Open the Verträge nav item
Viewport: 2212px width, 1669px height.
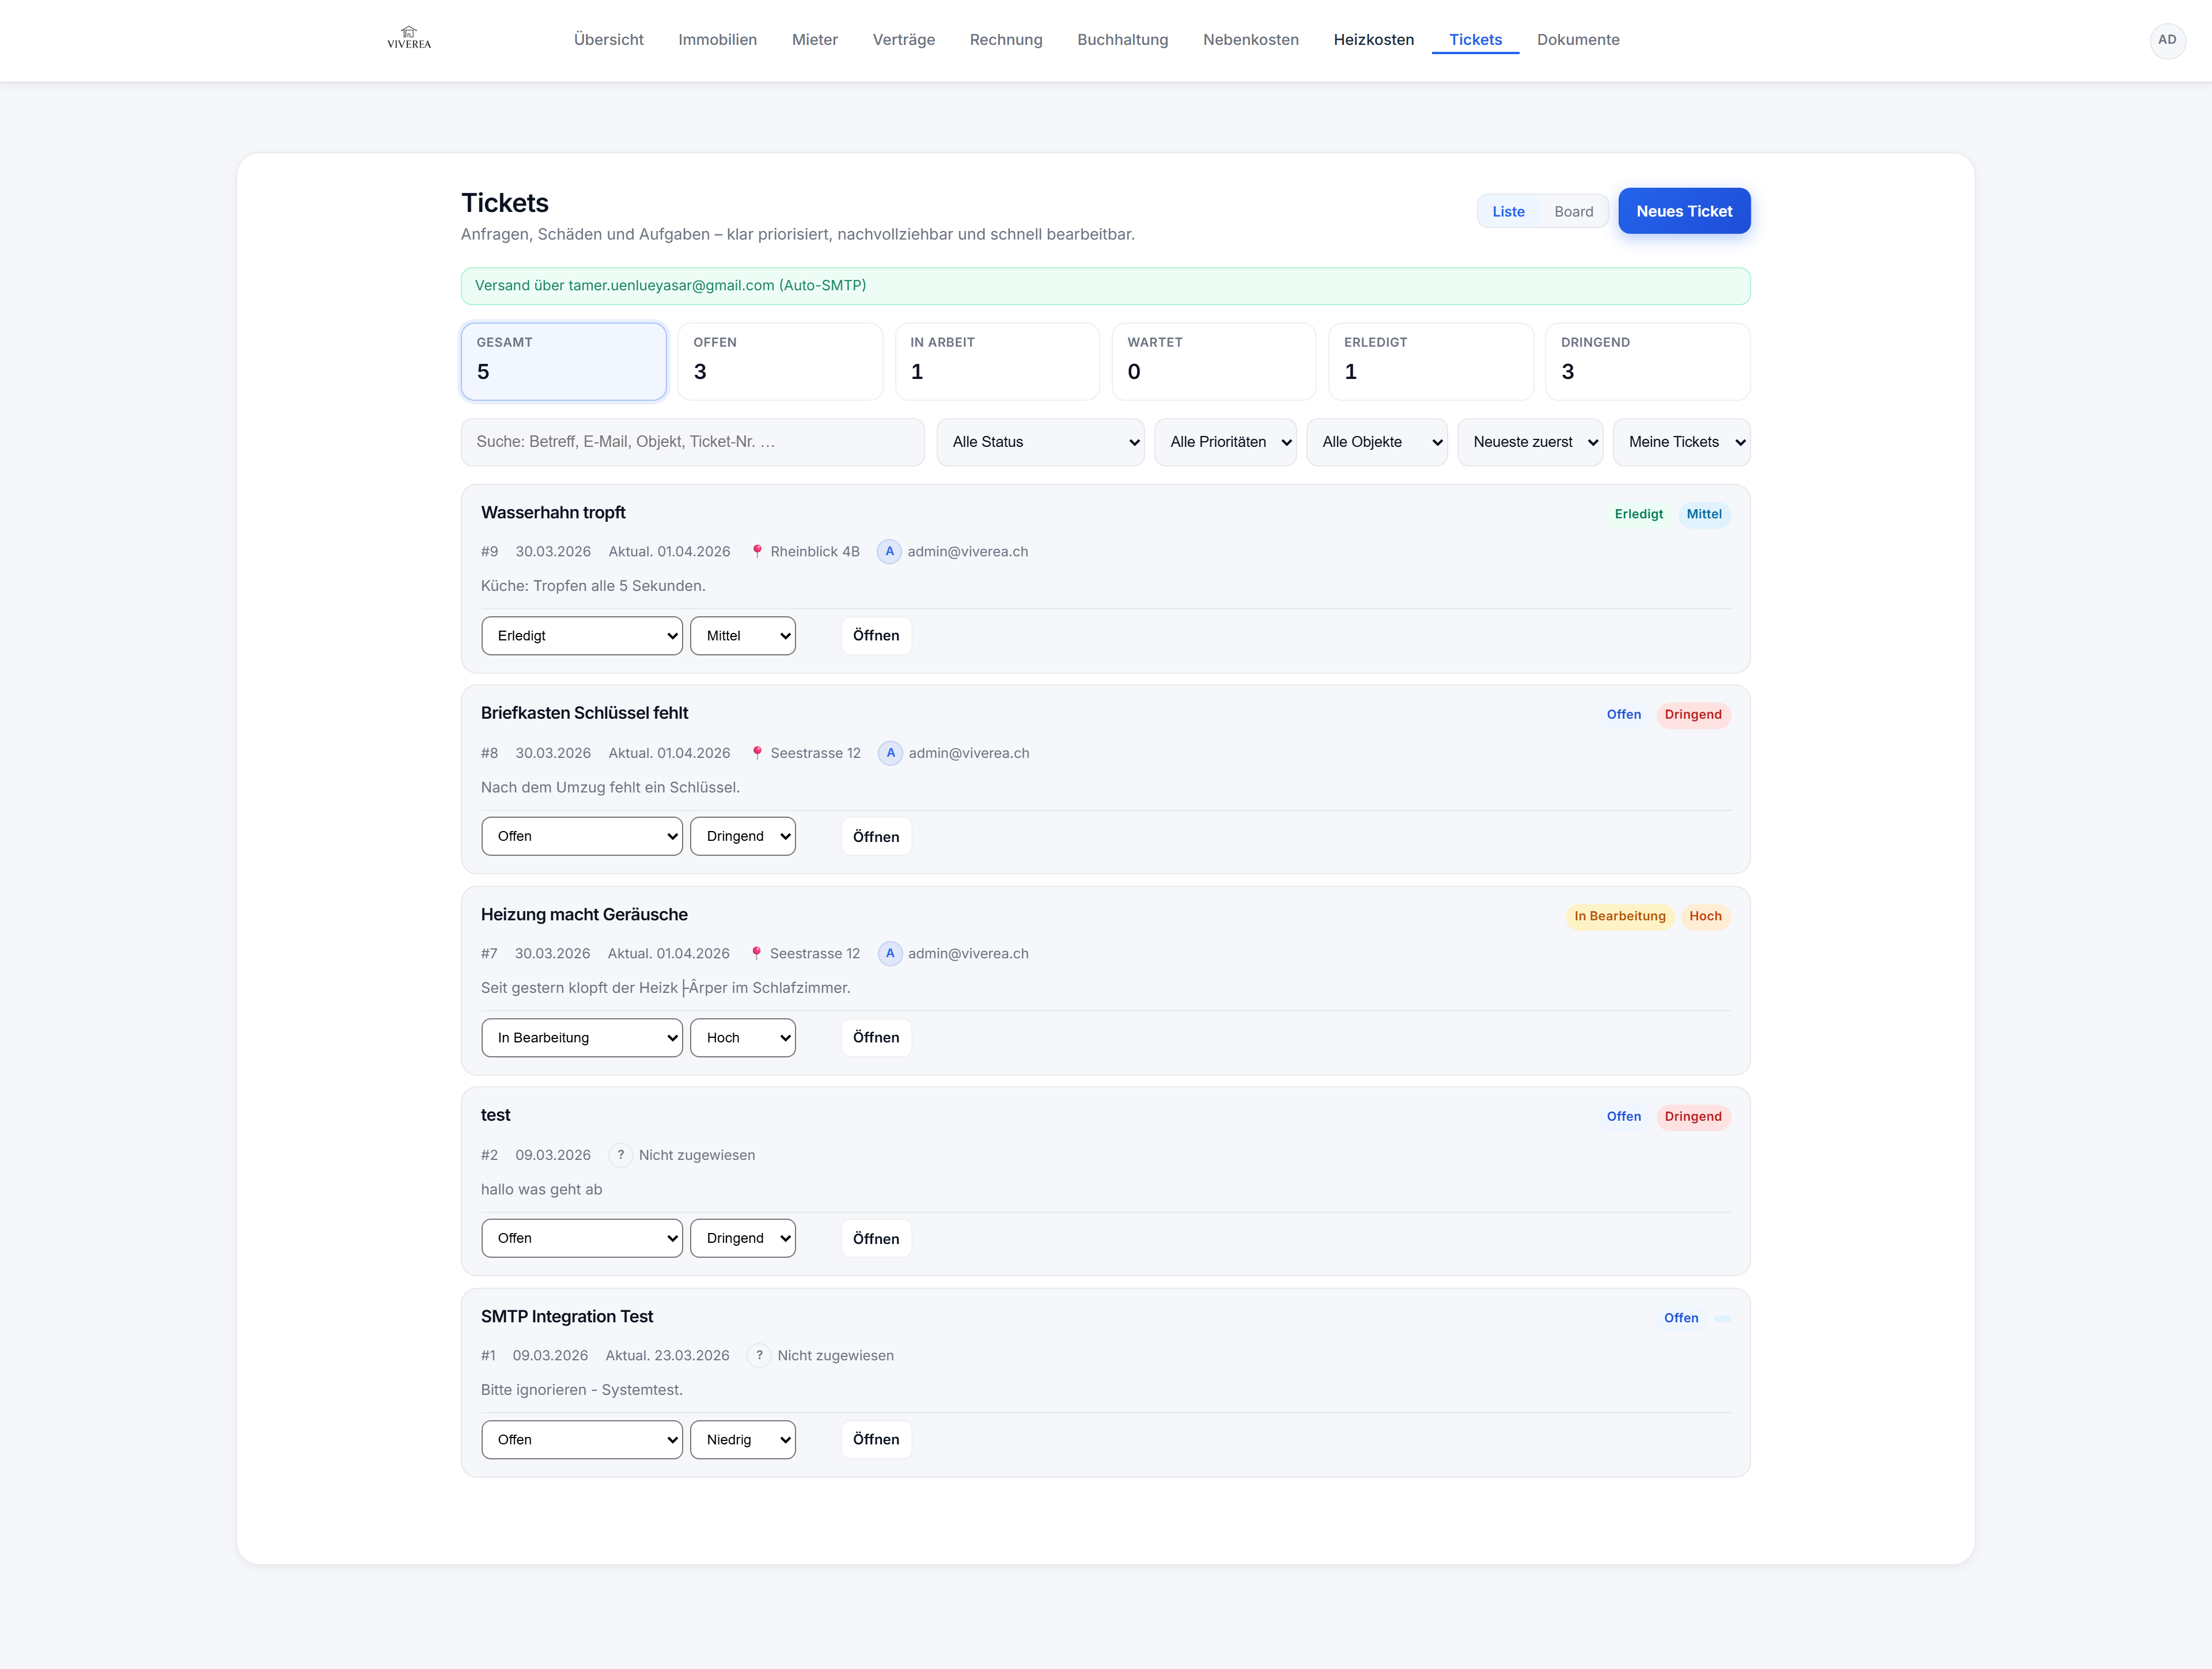pos(903,40)
